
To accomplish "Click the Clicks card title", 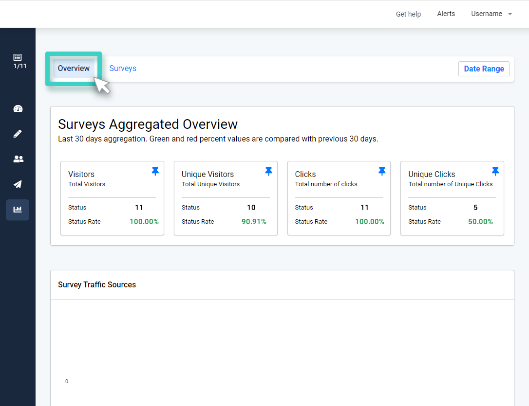I will click(x=305, y=174).
